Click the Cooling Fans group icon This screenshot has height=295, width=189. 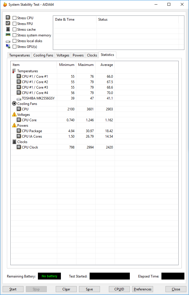click(x=14, y=104)
